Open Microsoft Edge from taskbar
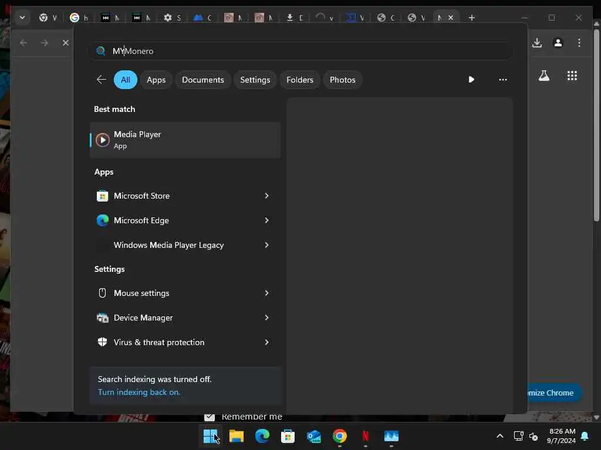 tap(262, 436)
